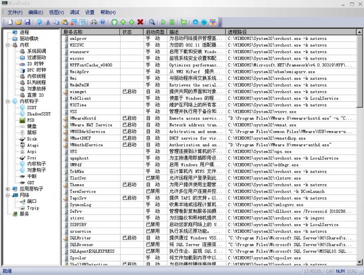Select 服务 in the tree
This screenshot has width=364, height=275.
click(x=24, y=214)
